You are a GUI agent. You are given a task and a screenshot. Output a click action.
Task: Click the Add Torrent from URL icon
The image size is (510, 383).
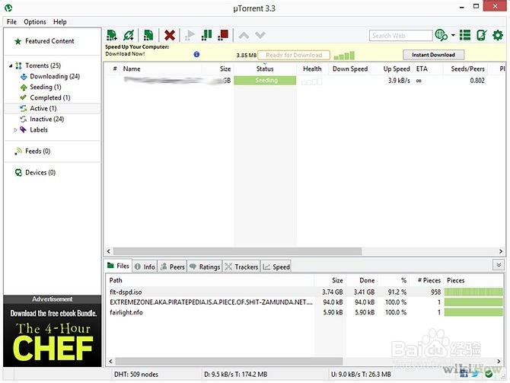coord(129,35)
